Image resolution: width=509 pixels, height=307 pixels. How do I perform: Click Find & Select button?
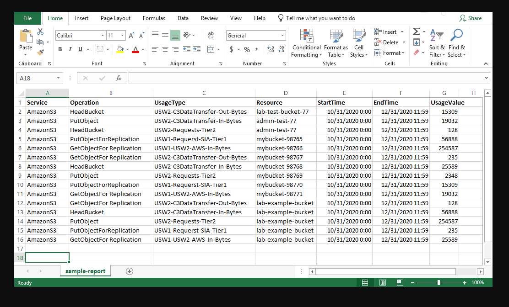tap(456, 43)
